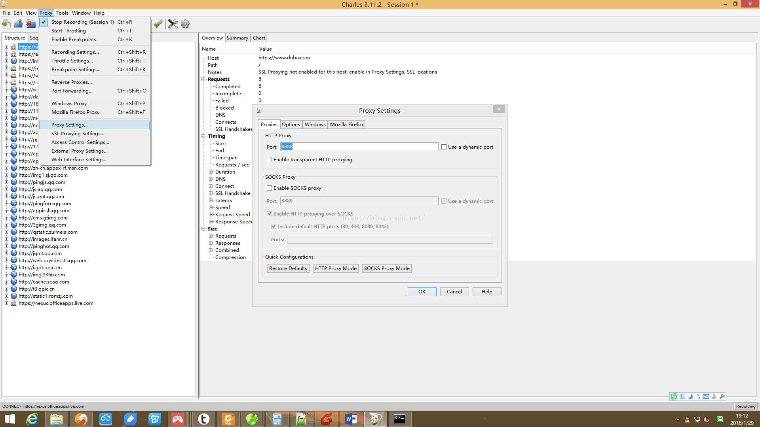Choose SSL Proxying Settings... menu entry
The width and height of the screenshot is (760, 427).
(95, 134)
